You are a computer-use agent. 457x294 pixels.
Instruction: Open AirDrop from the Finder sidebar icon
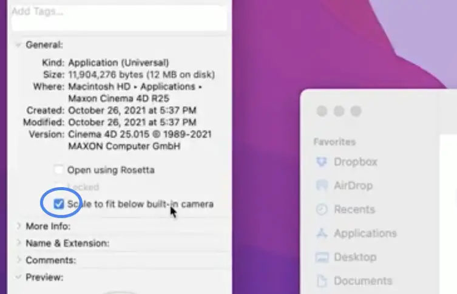click(322, 186)
